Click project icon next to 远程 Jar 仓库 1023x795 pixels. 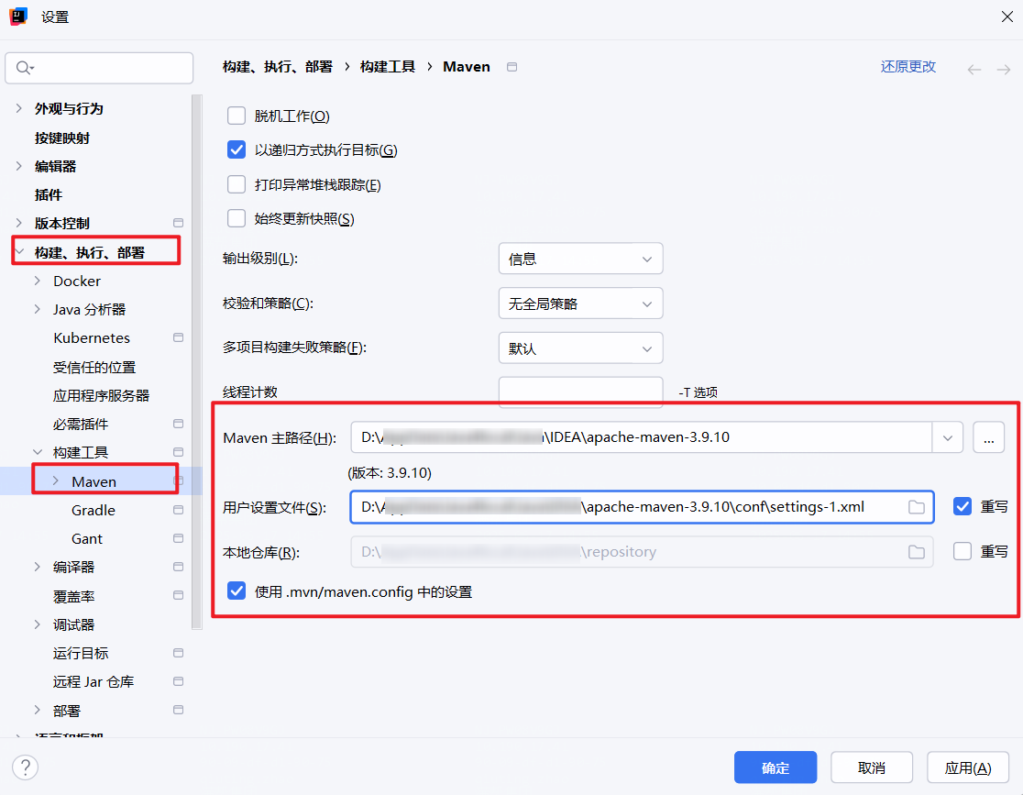point(178,681)
